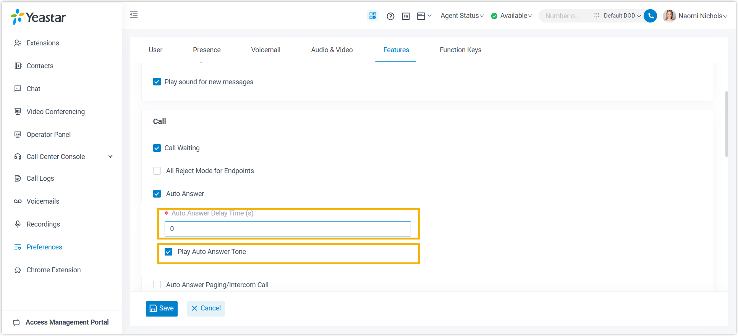
Task: Click the blue phone call button
Action: [x=650, y=16]
